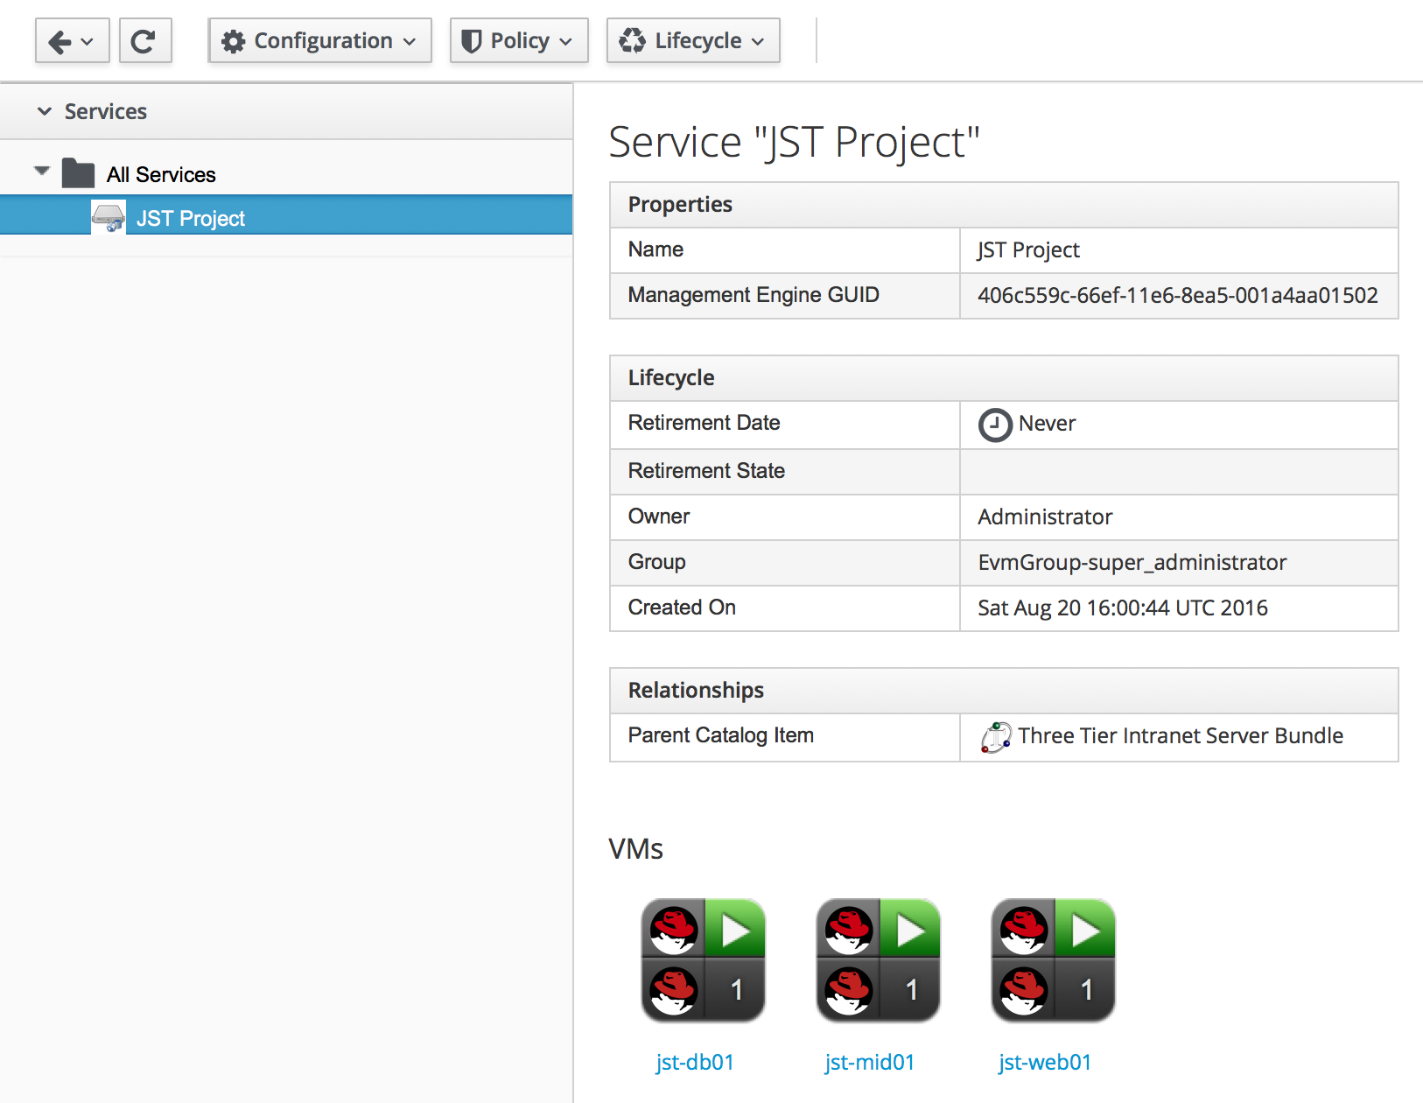Image resolution: width=1423 pixels, height=1103 pixels.
Task: Open the jst-db01 VM thumbnail
Action: tap(703, 960)
